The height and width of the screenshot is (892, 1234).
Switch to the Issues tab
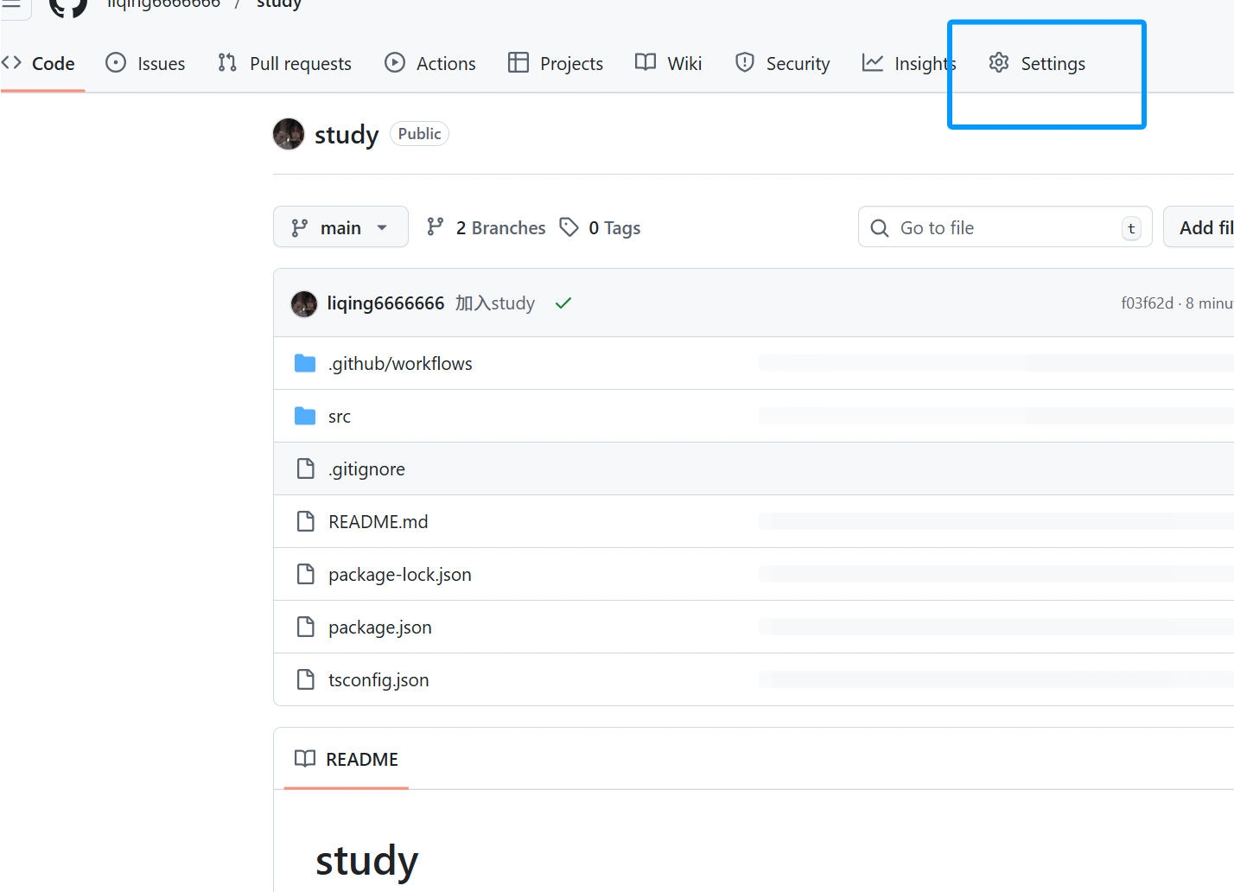point(145,64)
